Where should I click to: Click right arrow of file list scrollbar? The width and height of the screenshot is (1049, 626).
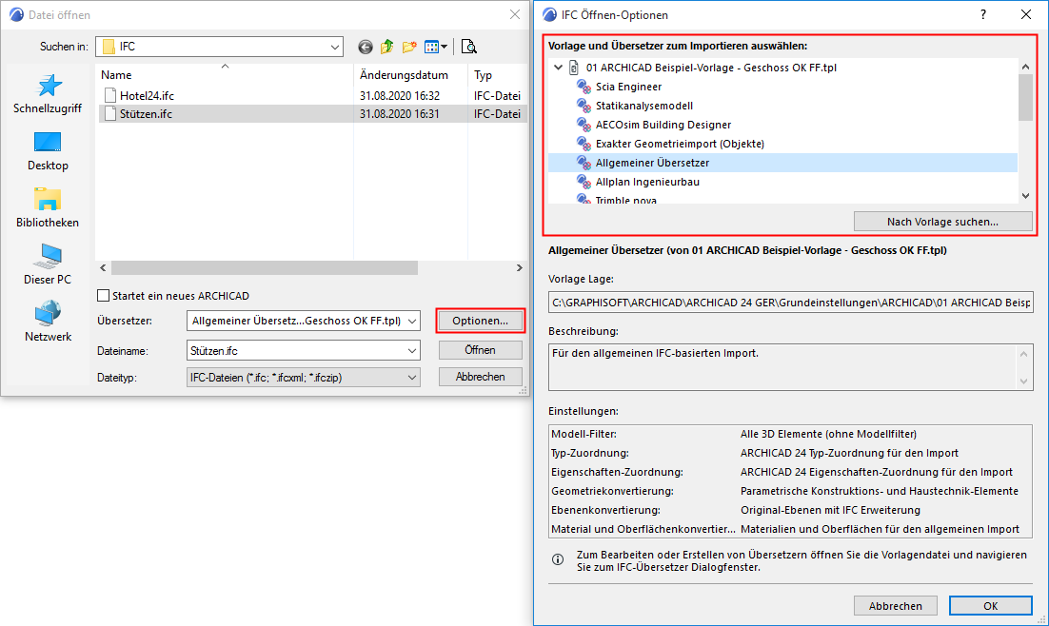click(x=519, y=268)
